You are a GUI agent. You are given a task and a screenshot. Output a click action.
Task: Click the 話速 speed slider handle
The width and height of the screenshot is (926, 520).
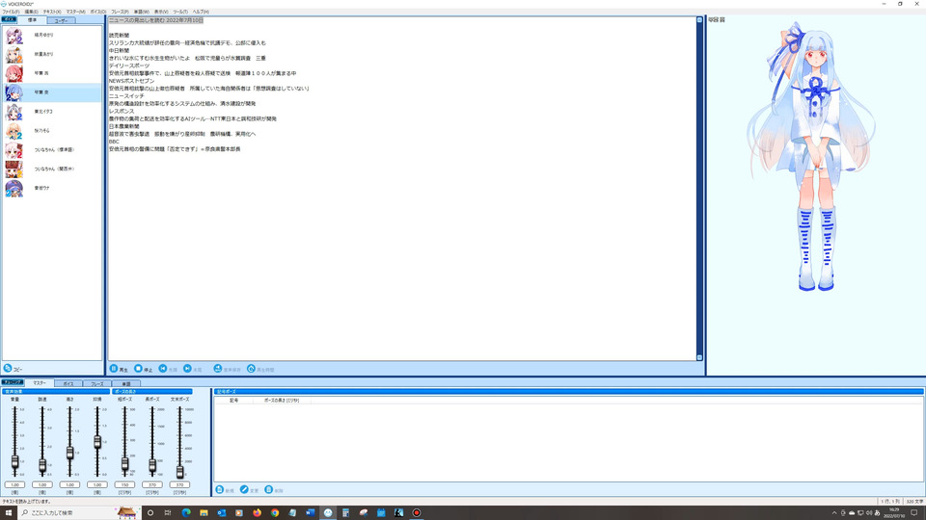tap(41, 465)
